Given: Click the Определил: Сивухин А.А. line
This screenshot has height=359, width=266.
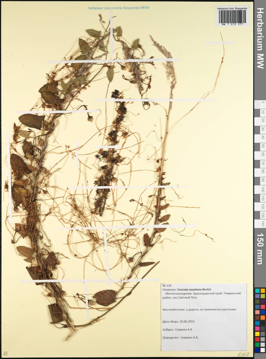Looking at the screenshot, I should point(181,337).
